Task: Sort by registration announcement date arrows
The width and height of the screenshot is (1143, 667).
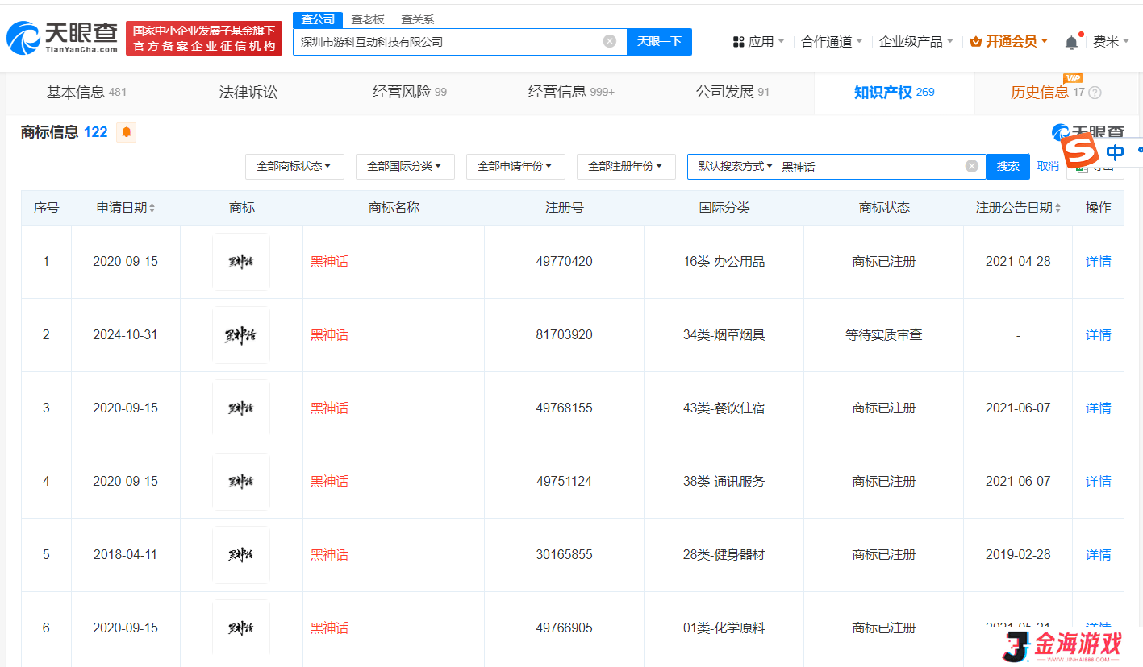Action: click(x=1057, y=208)
